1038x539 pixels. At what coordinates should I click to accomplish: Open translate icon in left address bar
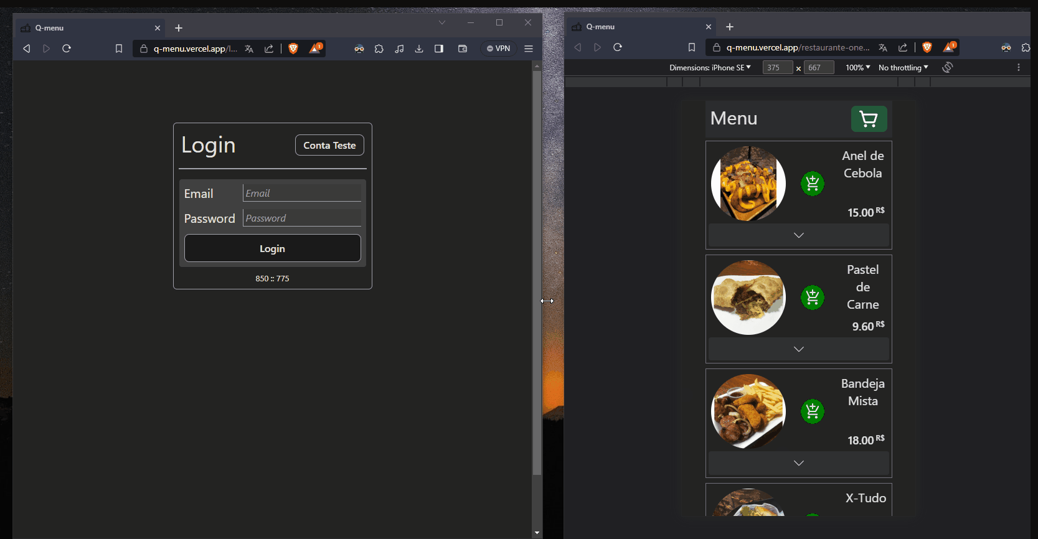coord(249,49)
